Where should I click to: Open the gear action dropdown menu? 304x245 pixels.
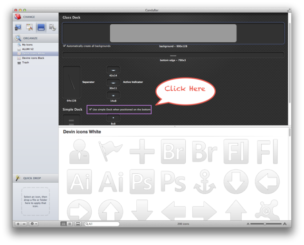pos(34,224)
